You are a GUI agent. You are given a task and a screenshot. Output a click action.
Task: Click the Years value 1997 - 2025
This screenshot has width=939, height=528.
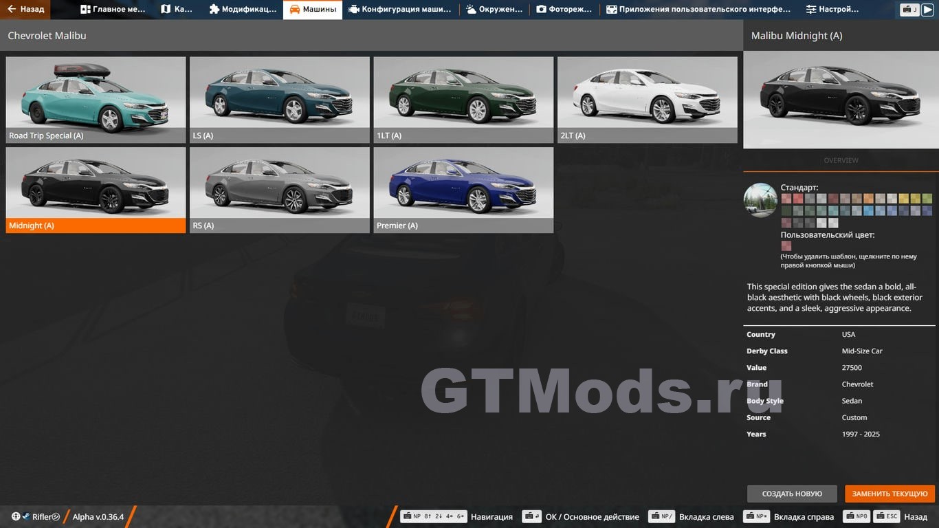coord(861,434)
